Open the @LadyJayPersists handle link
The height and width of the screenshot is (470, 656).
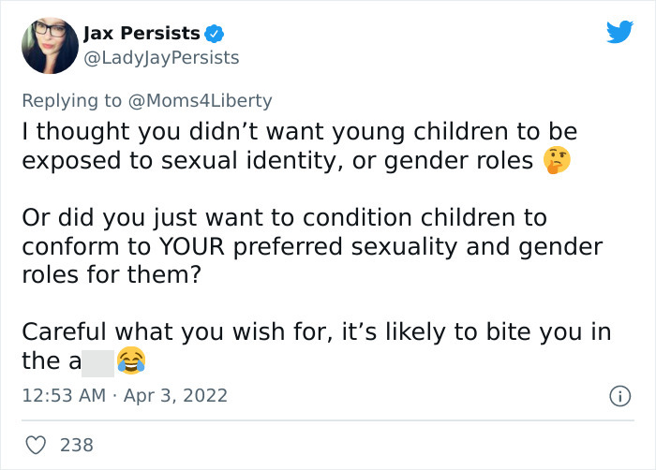[160, 58]
